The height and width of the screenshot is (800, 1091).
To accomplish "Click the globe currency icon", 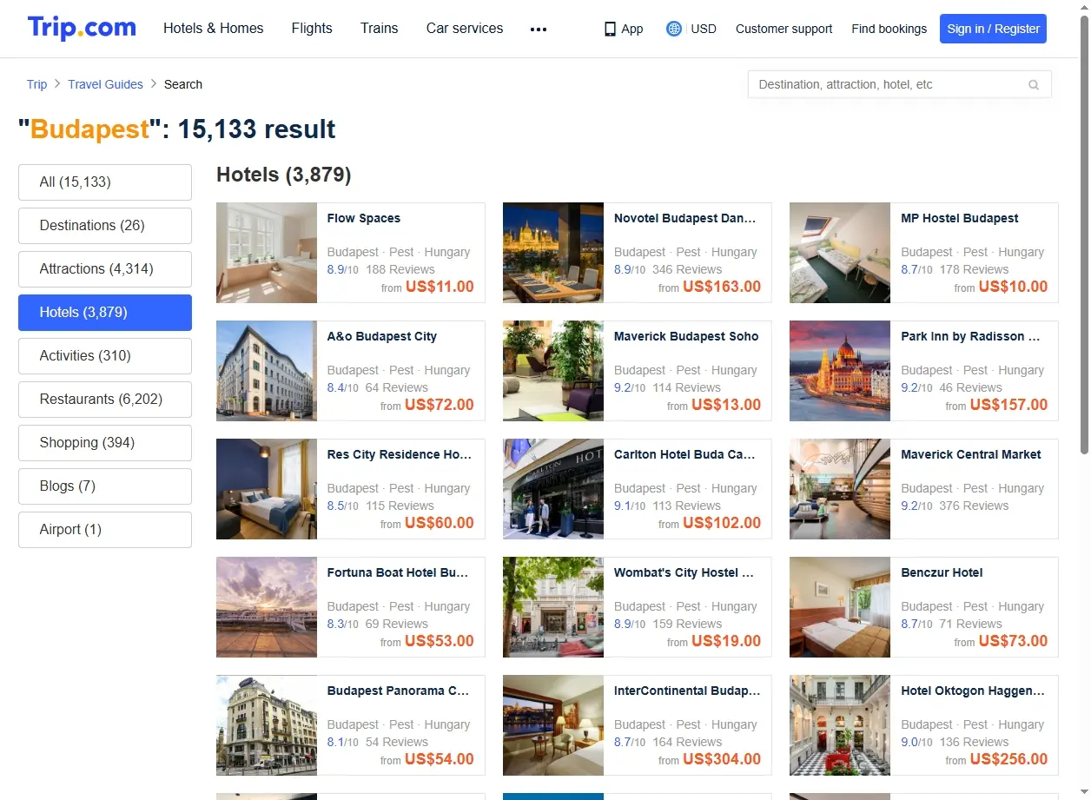I will pyautogui.click(x=674, y=29).
